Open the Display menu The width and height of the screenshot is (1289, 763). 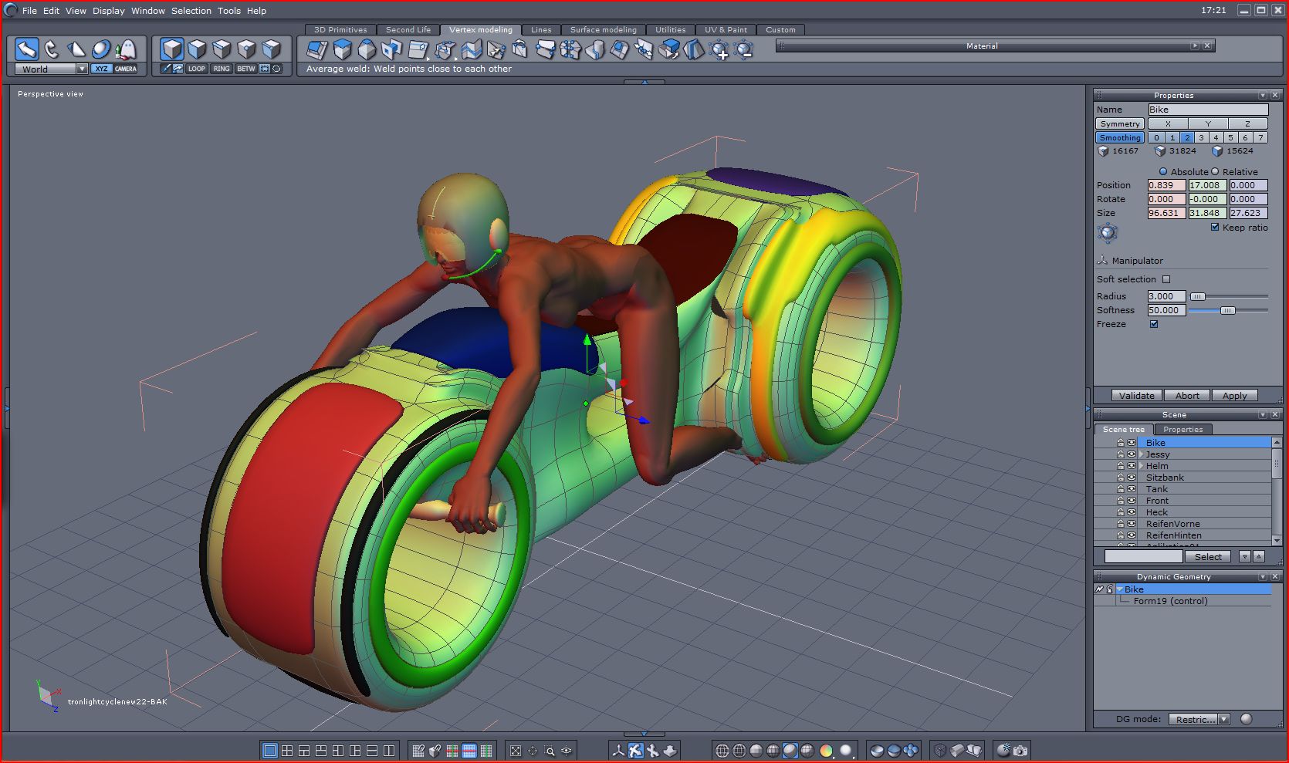click(x=109, y=11)
